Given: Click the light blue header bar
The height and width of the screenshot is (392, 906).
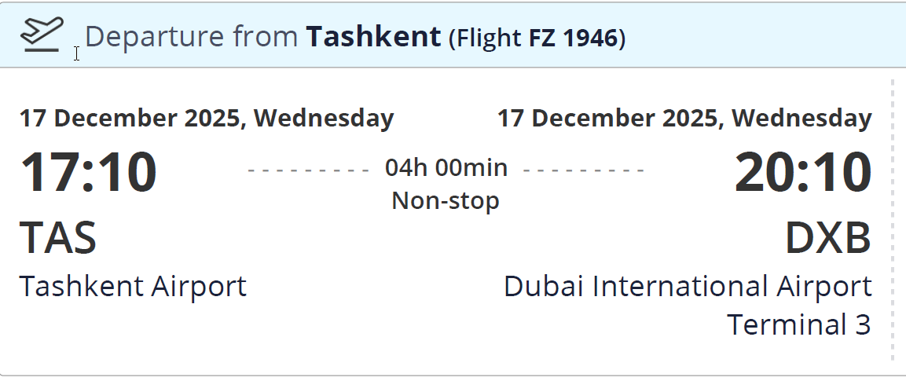Looking at the screenshot, I should tap(754, 35).
